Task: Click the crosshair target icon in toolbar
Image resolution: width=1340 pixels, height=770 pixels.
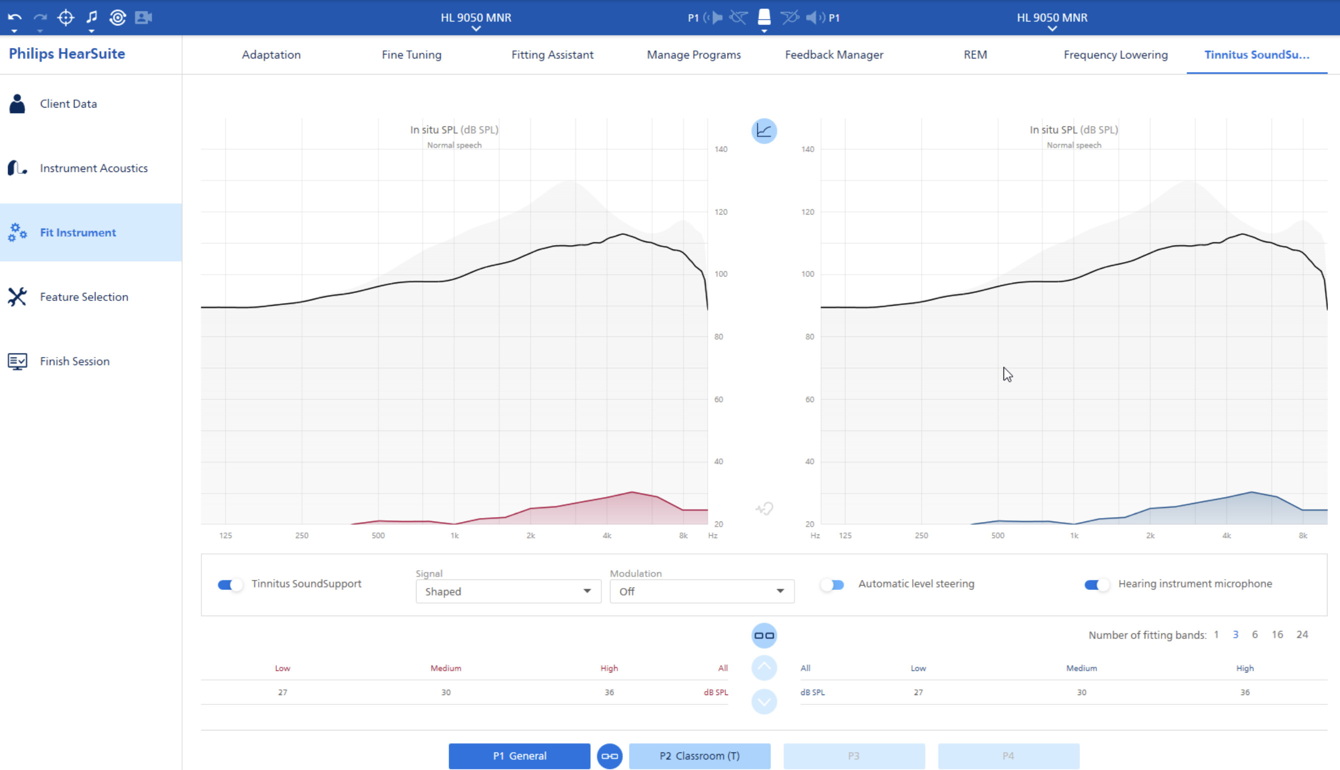Action: coord(65,17)
